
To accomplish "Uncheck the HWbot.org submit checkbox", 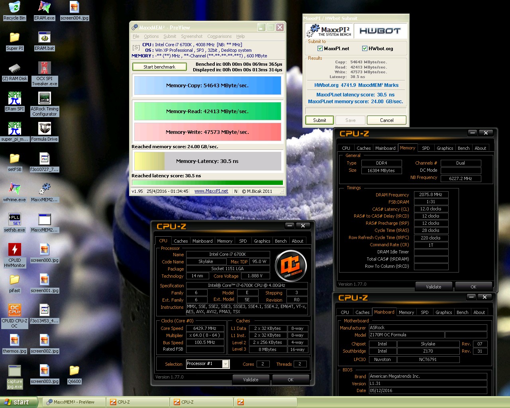I will (x=365, y=49).
